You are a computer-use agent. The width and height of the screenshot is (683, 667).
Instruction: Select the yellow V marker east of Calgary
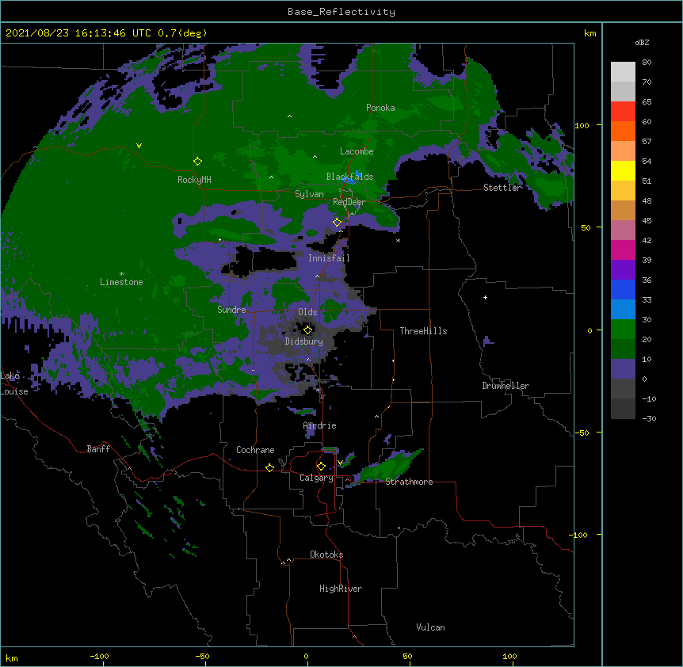tap(340, 463)
